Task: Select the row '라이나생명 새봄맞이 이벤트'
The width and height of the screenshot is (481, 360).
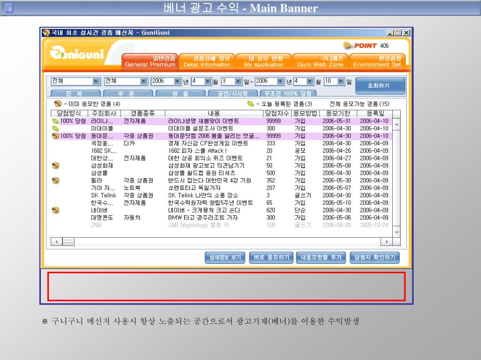Action: [x=222, y=121]
